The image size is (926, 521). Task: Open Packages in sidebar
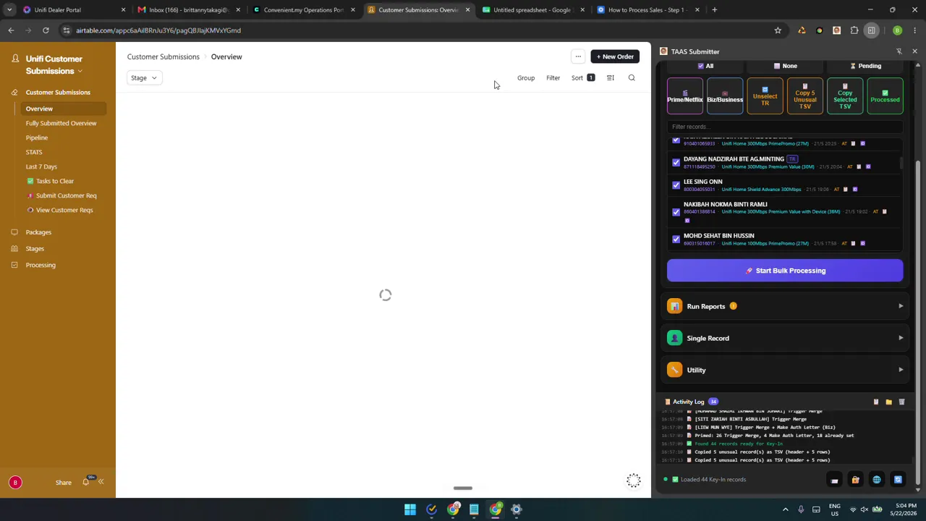[x=38, y=232]
